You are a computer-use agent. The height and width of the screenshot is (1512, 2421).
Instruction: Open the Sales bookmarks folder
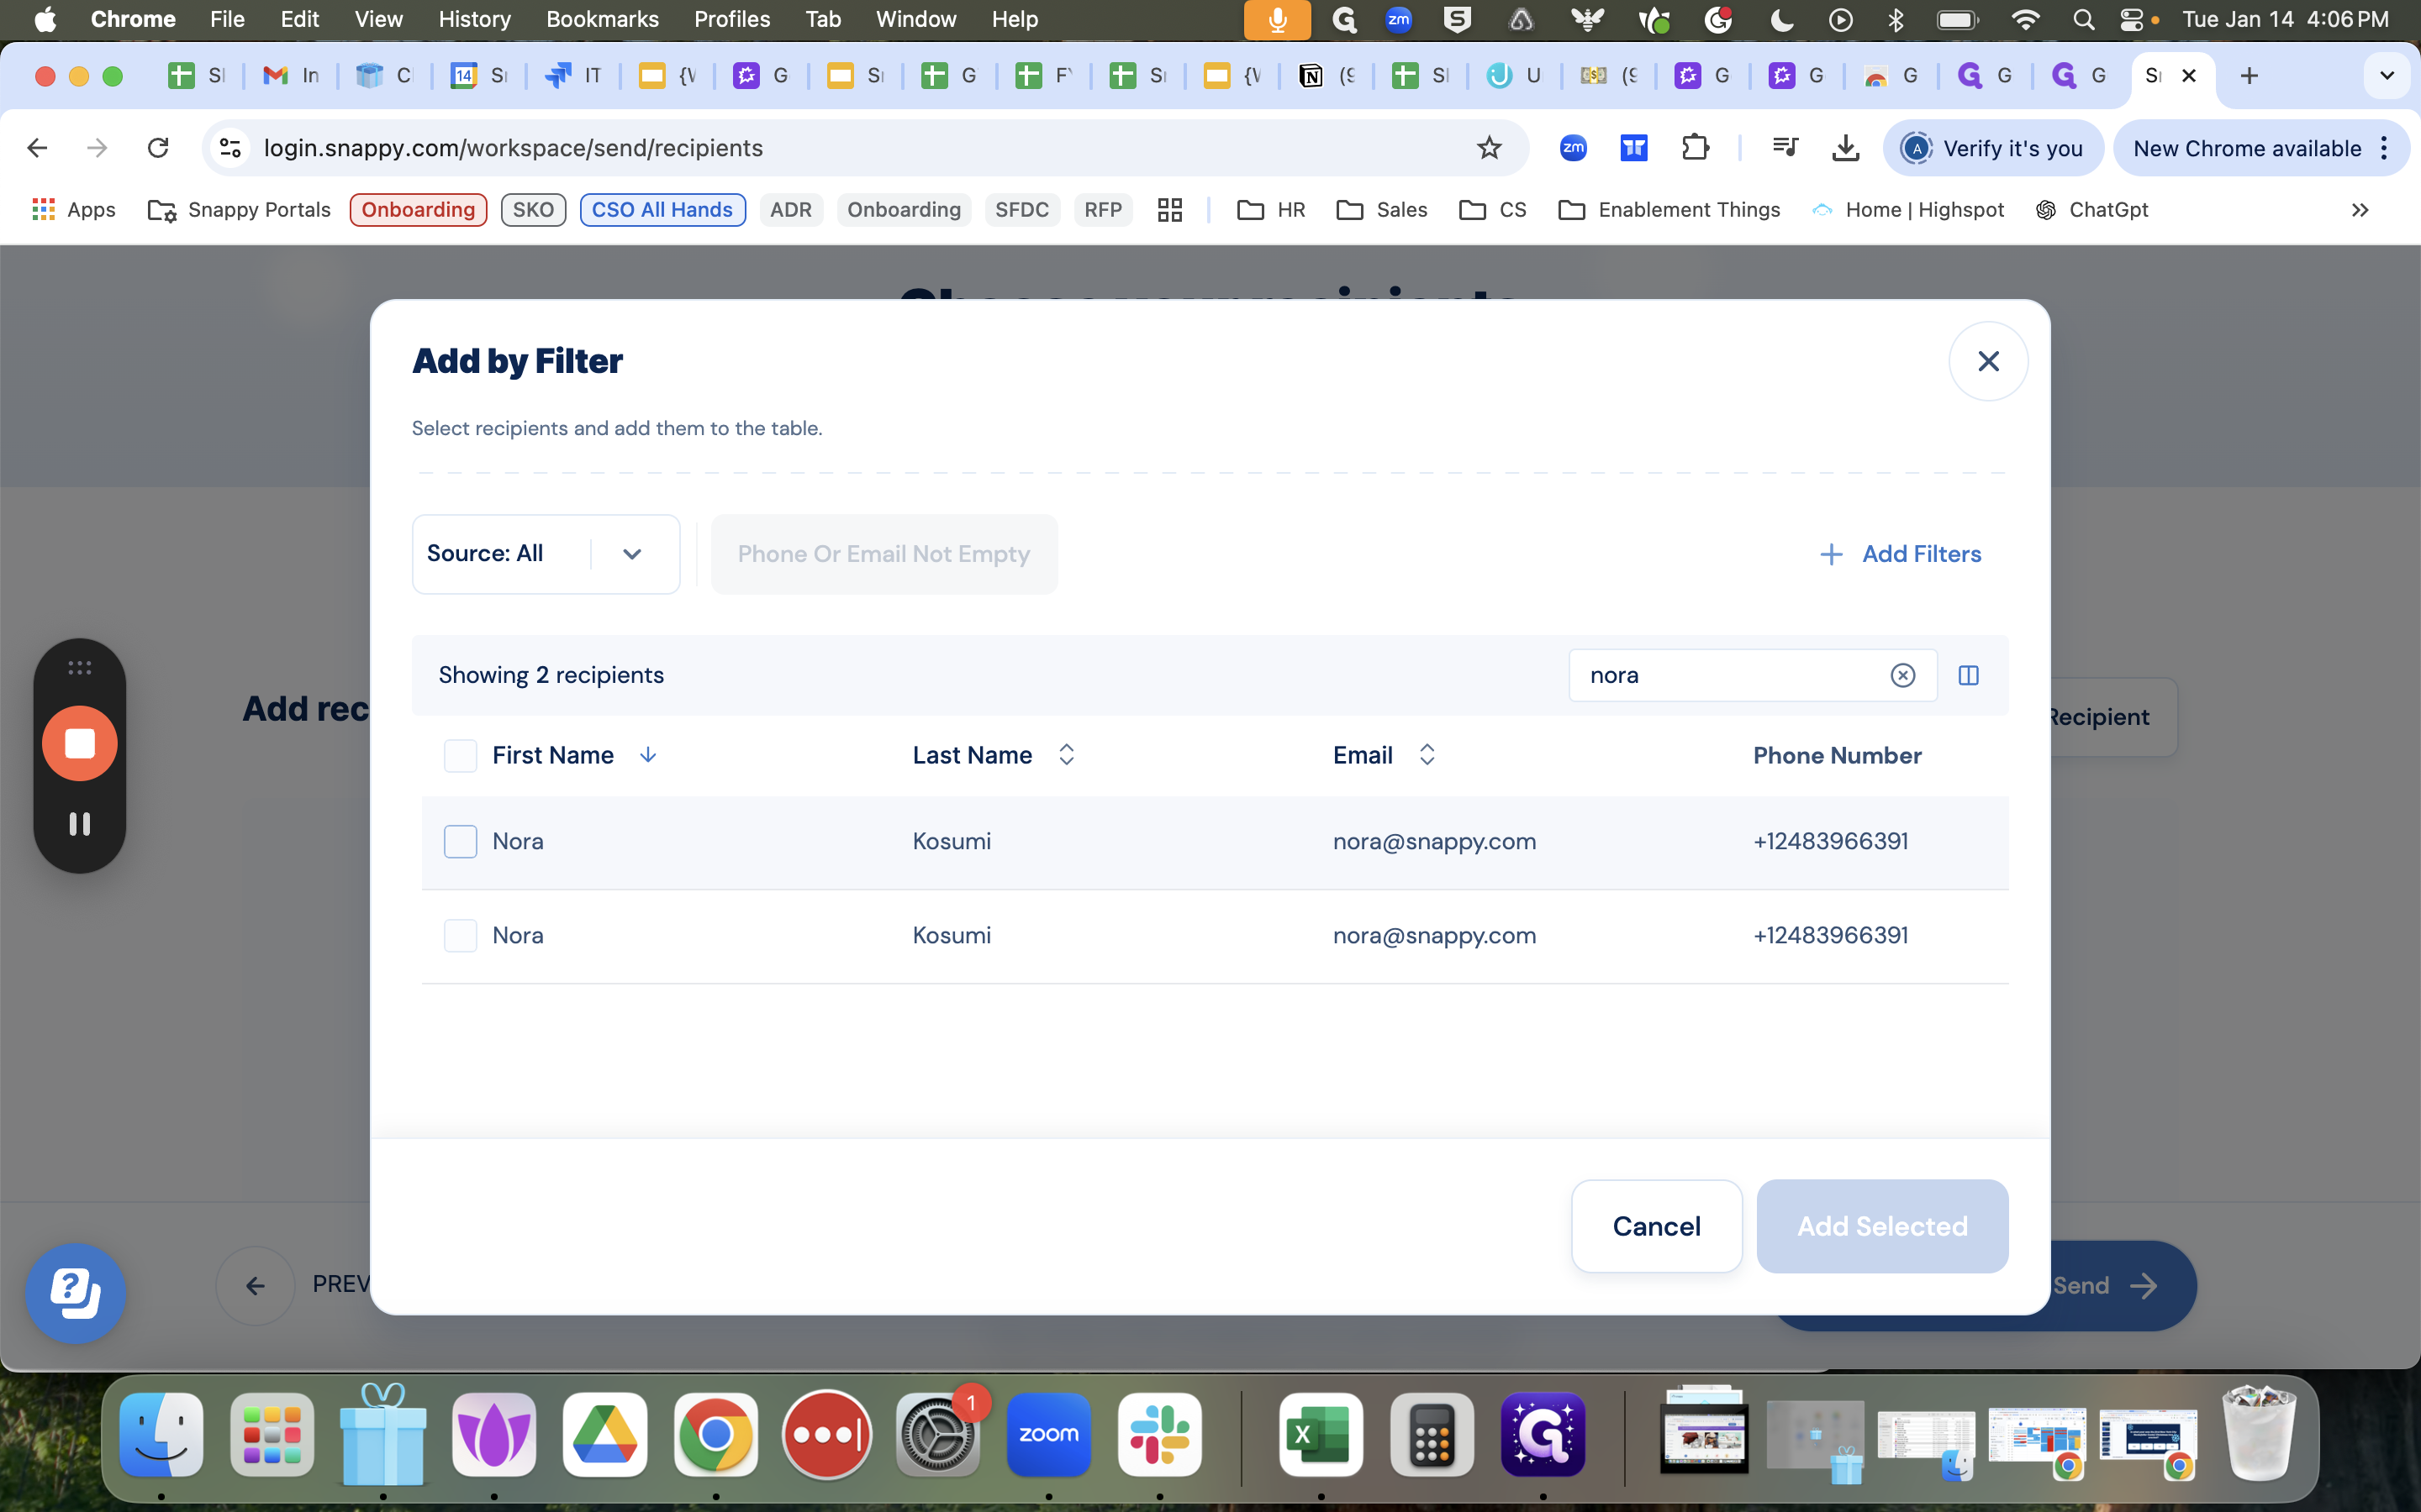point(1382,210)
